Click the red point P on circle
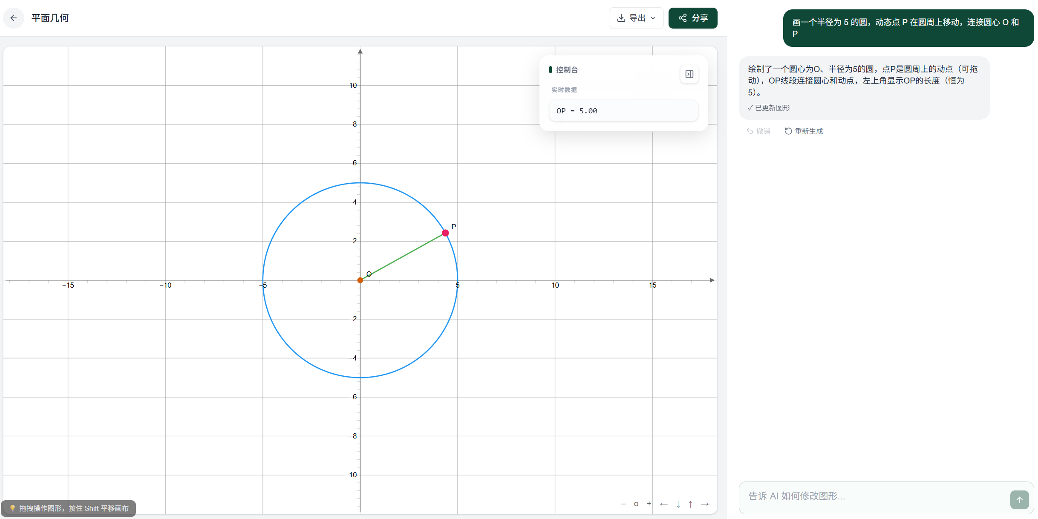The image size is (1038, 519). pyautogui.click(x=445, y=233)
